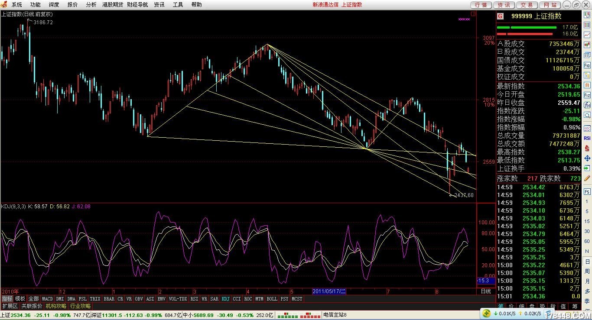592x320 pixels.
Task: Switch to the 全部 indicators tab
Action: pyautogui.click(x=33, y=299)
